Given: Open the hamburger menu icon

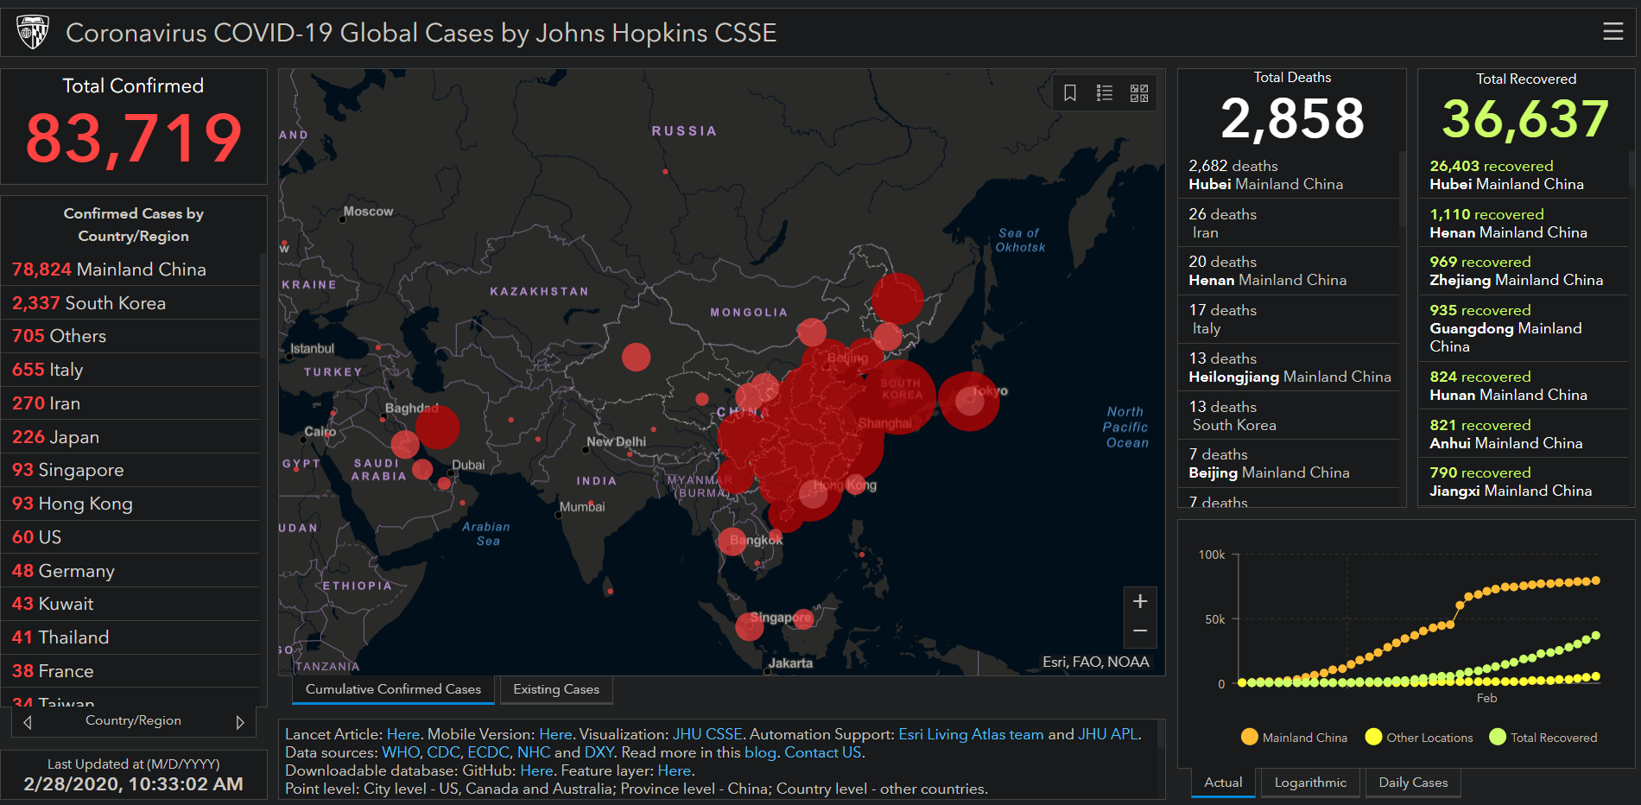Looking at the screenshot, I should (x=1612, y=32).
